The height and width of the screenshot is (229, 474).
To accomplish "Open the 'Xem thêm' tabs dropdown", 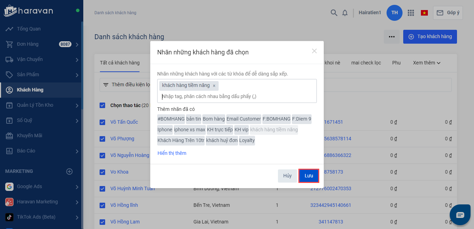I will [426, 63].
